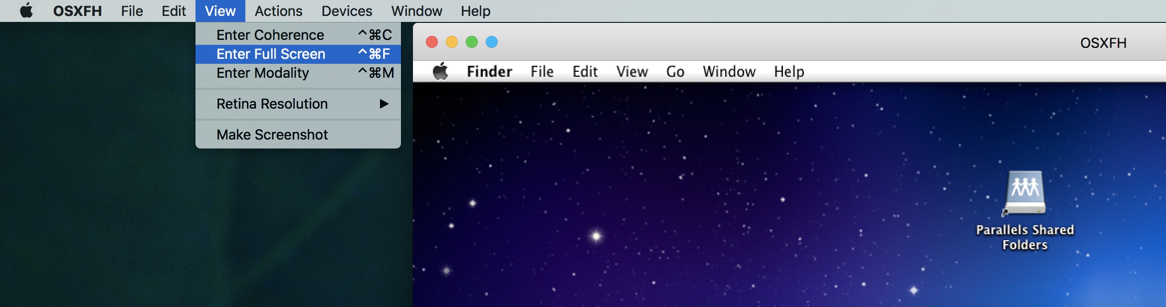Open the guest View menu in Finder

pyautogui.click(x=632, y=72)
